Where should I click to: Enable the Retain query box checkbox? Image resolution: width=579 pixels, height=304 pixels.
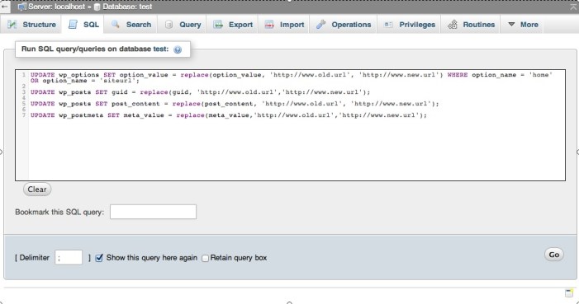tap(206, 259)
